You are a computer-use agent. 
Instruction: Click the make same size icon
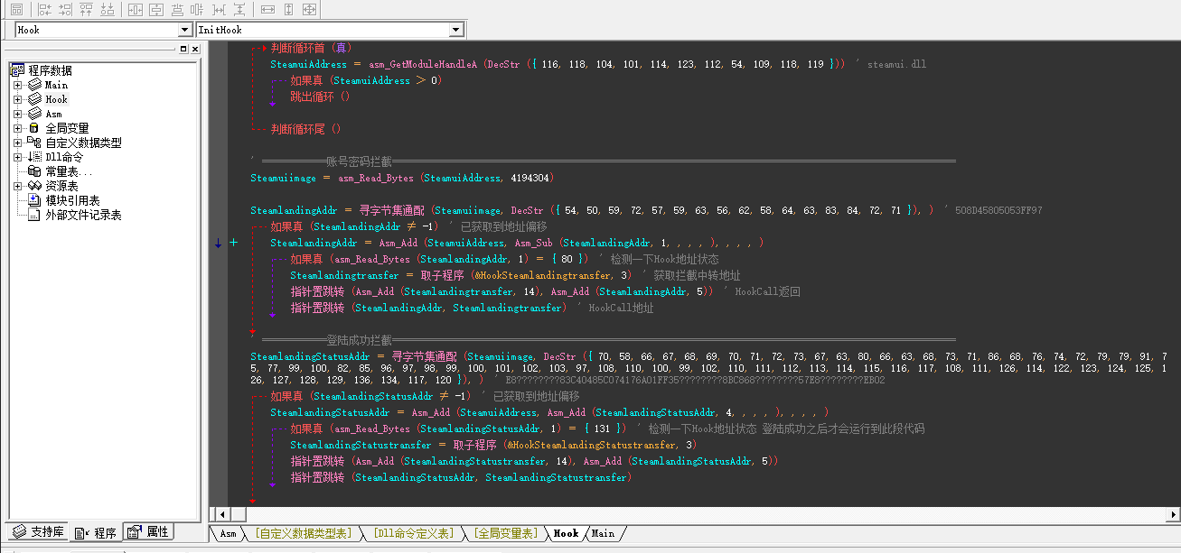click(309, 10)
